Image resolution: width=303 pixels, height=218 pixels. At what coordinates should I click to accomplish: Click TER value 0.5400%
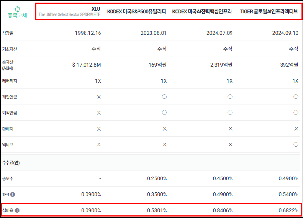click(288, 194)
